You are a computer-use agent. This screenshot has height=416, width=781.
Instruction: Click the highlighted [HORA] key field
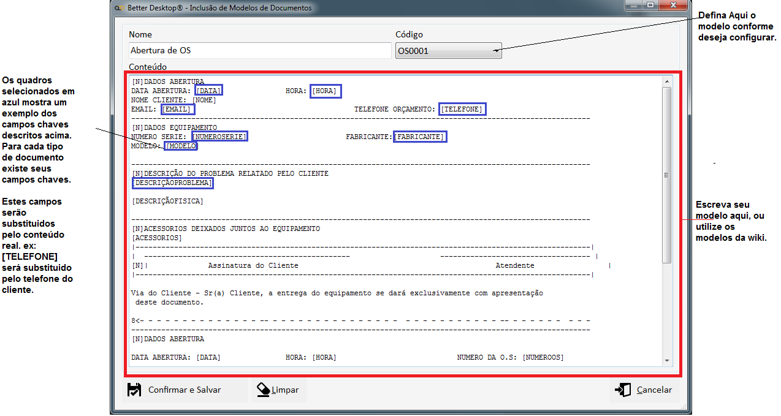pos(325,91)
